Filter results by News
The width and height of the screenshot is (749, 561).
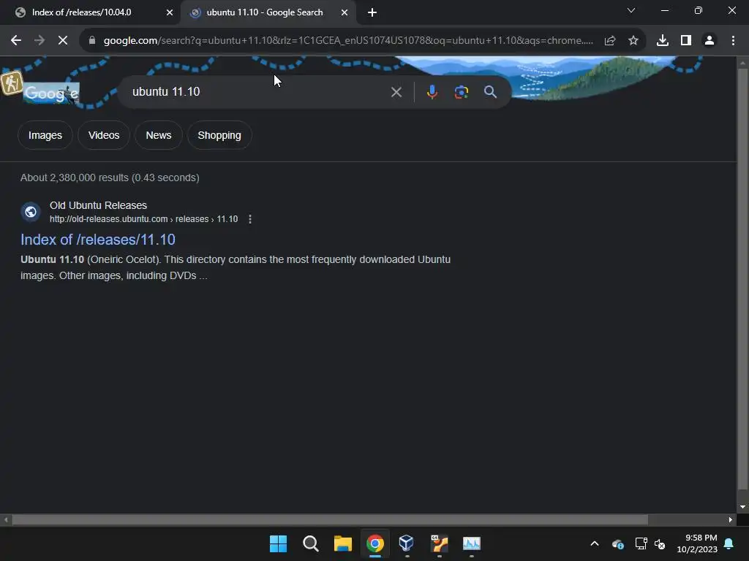[x=159, y=135]
